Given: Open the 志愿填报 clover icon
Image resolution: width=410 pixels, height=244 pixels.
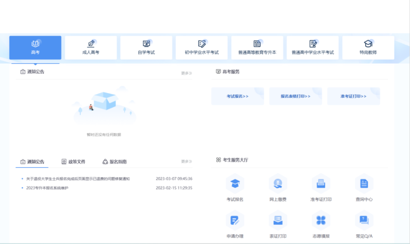Looking at the screenshot, I should [321, 221].
